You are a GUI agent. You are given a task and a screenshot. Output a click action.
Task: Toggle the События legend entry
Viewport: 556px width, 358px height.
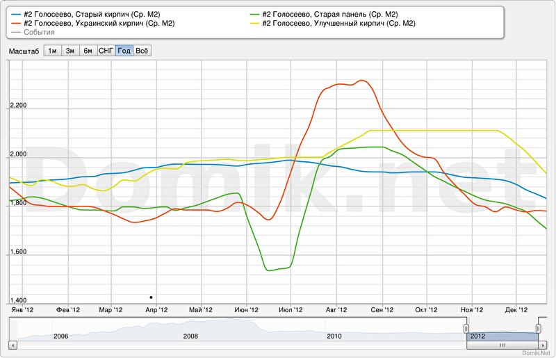[40, 32]
